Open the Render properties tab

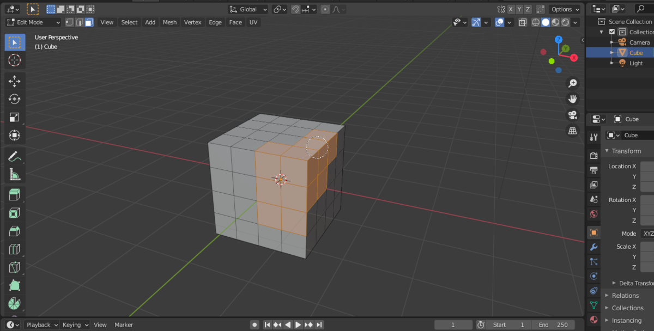point(594,156)
